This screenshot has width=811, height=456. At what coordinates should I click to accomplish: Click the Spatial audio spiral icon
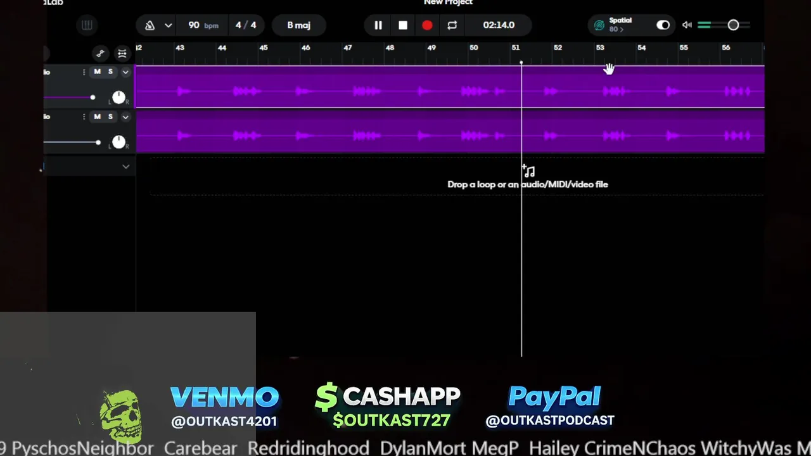[x=599, y=25]
